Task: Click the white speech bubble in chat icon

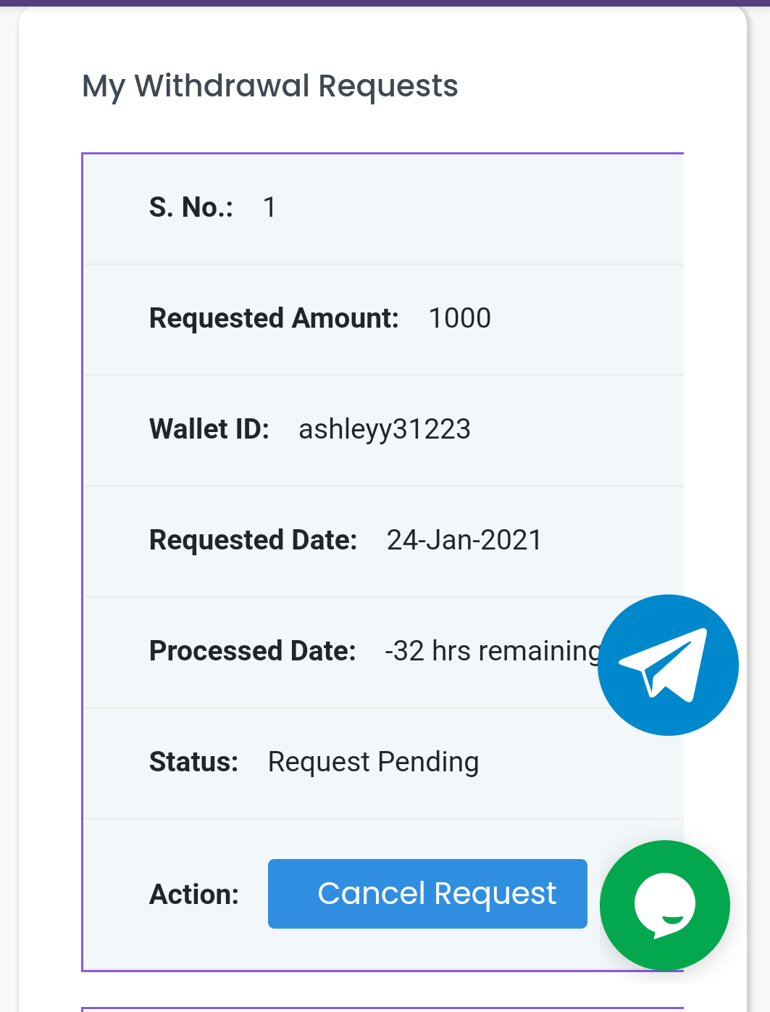Action: click(x=665, y=905)
